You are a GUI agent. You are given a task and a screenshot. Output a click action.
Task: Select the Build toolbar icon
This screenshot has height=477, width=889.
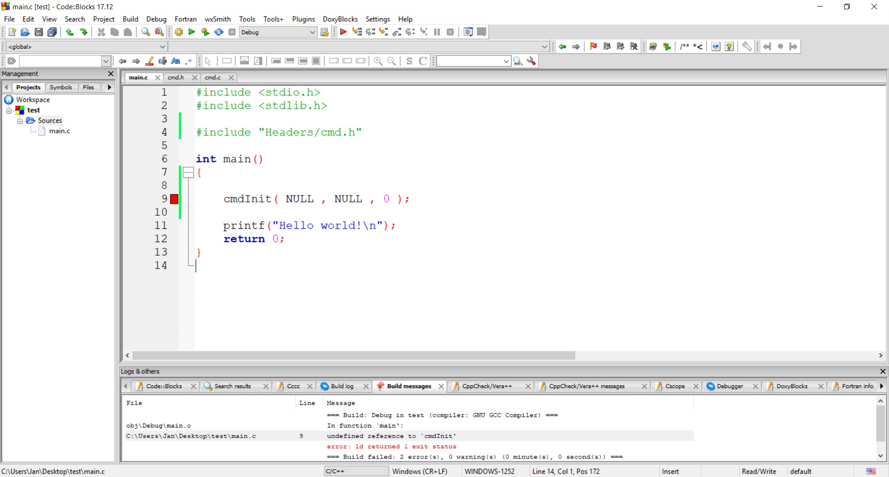click(x=179, y=32)
